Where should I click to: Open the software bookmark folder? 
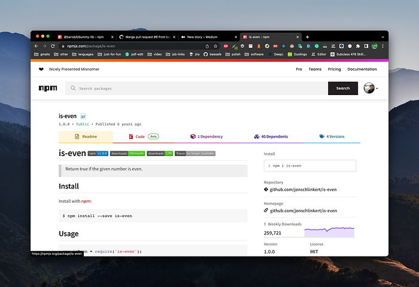tap(254, 54)
